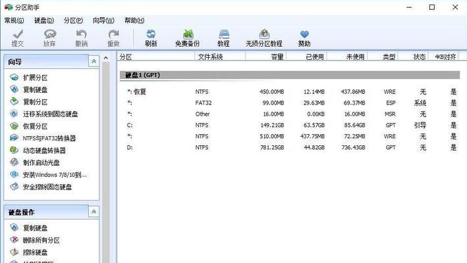The image size is (467, 263).
Task: Sort by the 未使用 column header
Action: 347,57
